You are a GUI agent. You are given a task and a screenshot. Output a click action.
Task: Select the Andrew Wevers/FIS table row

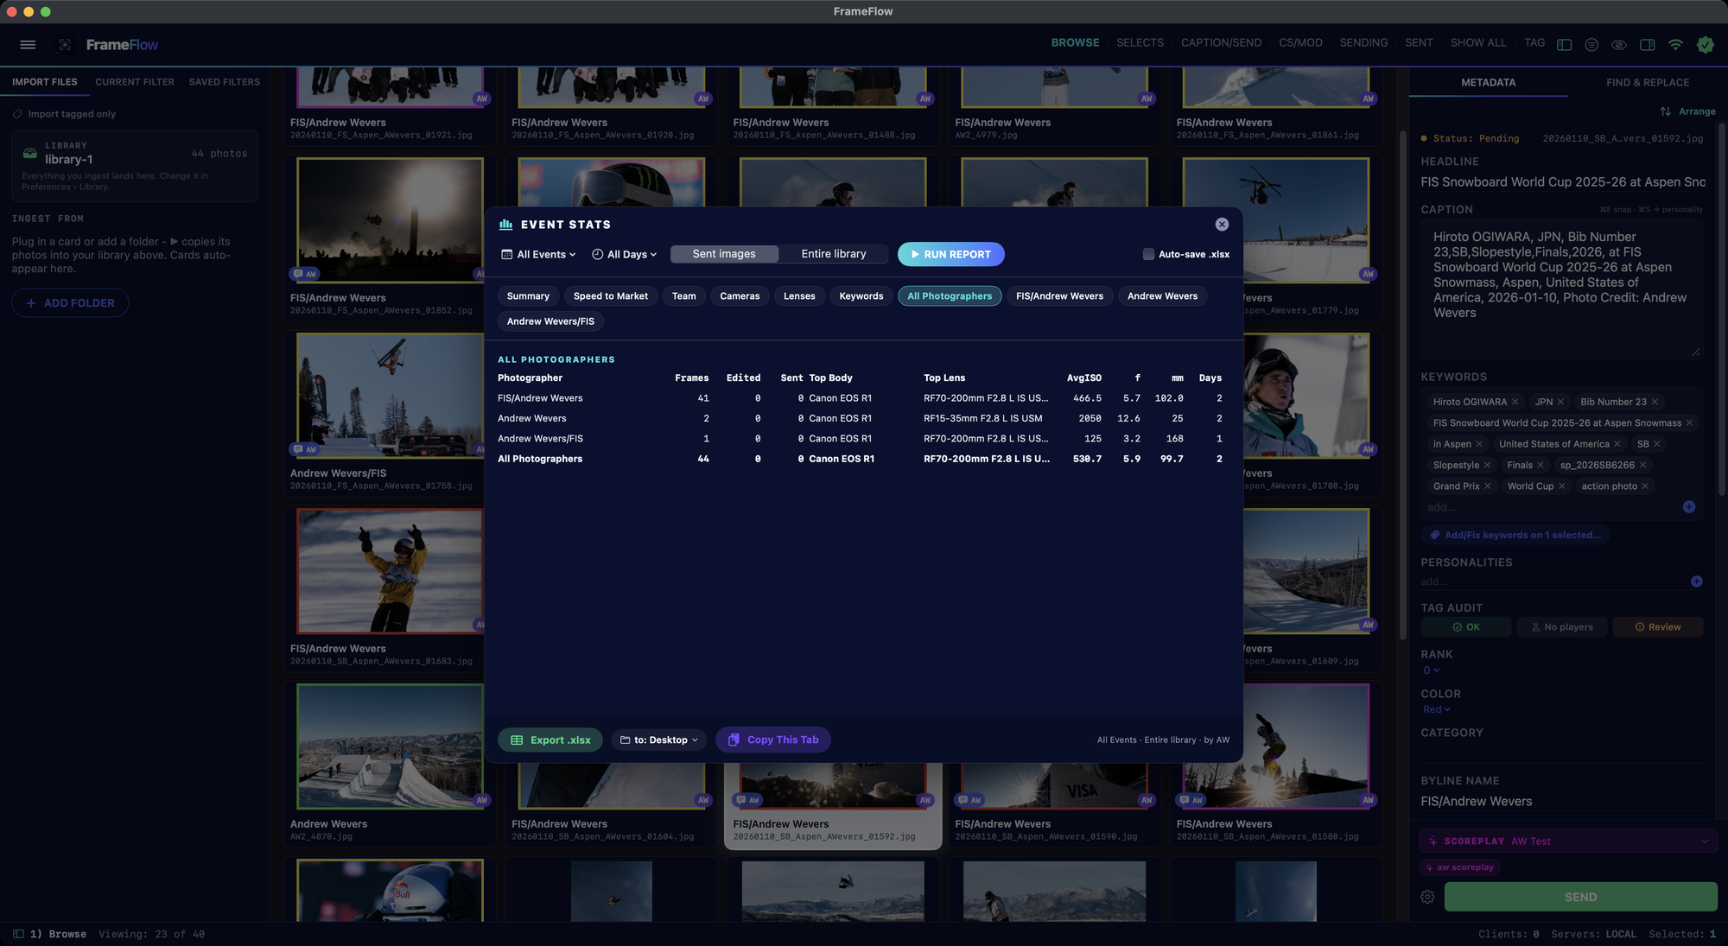tap(860, 439)
